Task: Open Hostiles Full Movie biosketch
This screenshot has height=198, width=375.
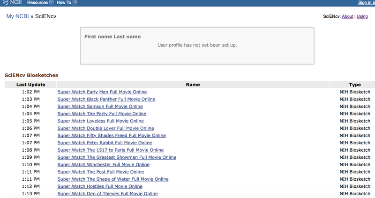Action: coord(100,186)
